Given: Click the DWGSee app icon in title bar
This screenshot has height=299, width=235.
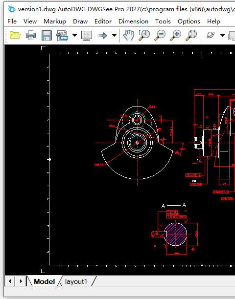Looking at the screenshot, I should coord(11,9).
